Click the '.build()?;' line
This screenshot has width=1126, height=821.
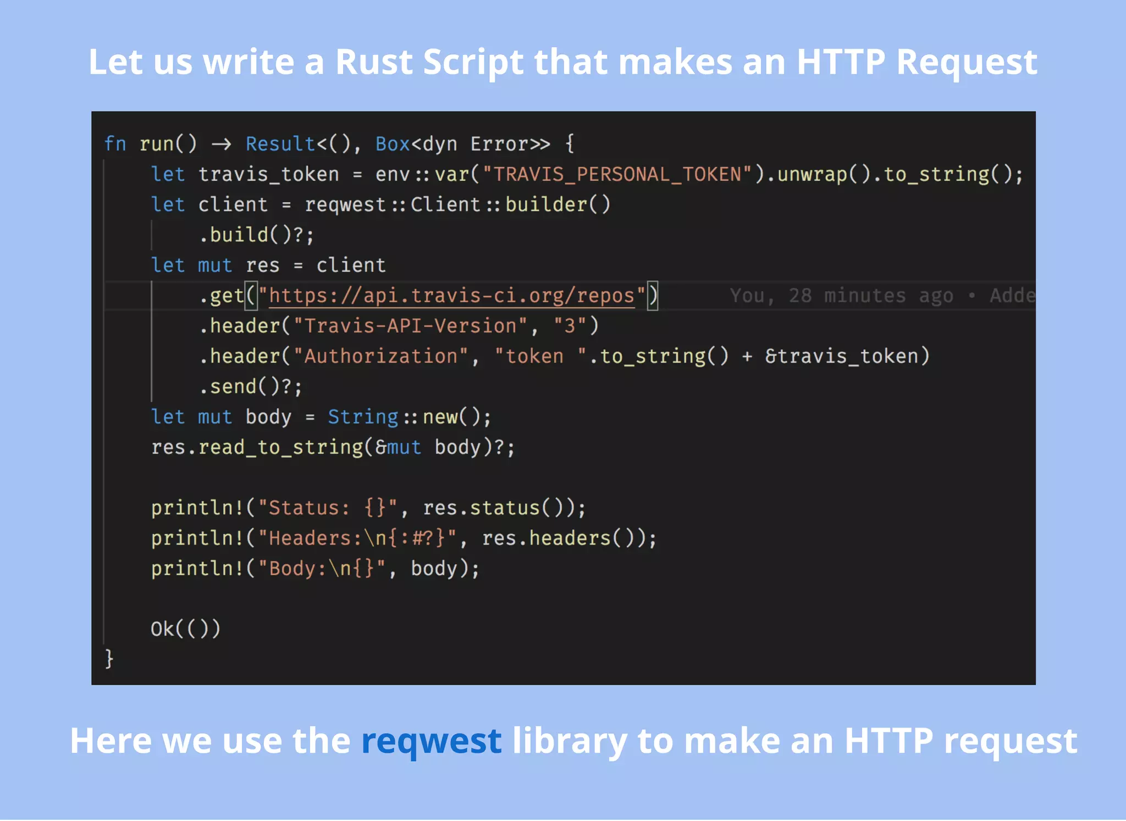pyautogui.click(x=256, y=235)
